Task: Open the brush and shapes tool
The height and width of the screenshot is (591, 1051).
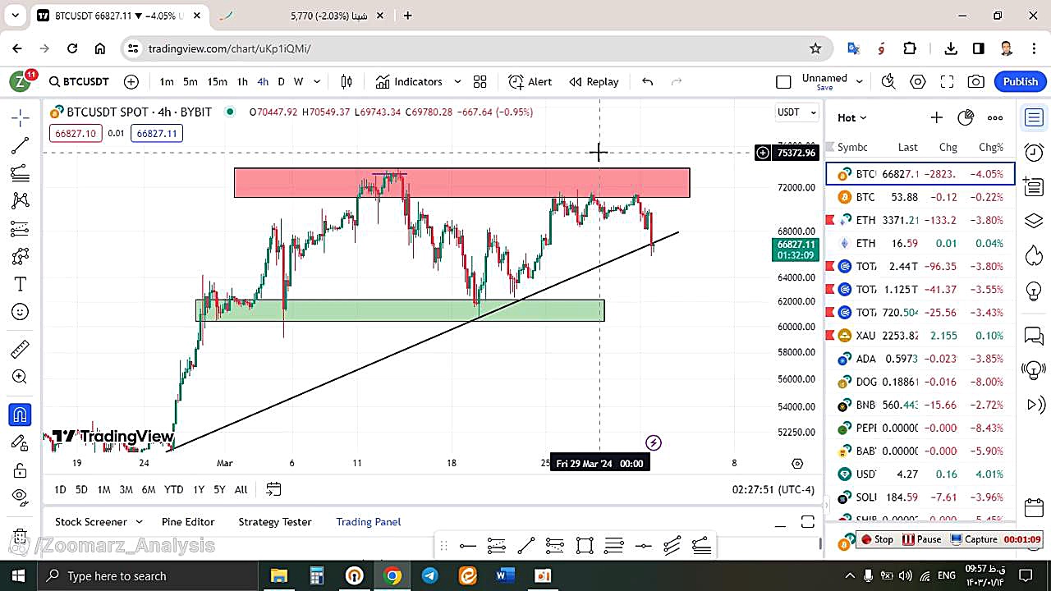Action: (x=21, y=256)
